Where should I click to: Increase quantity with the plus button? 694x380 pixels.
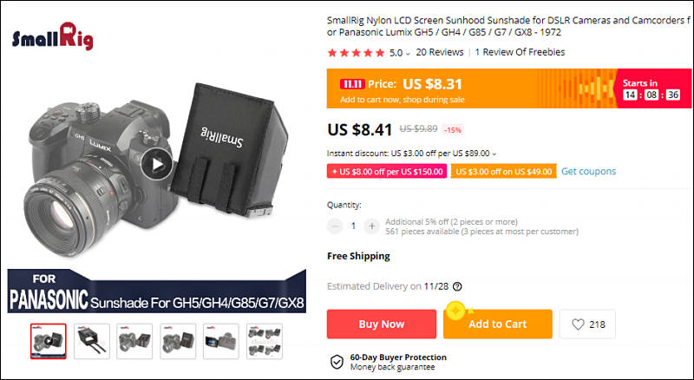tap(372, 226)
